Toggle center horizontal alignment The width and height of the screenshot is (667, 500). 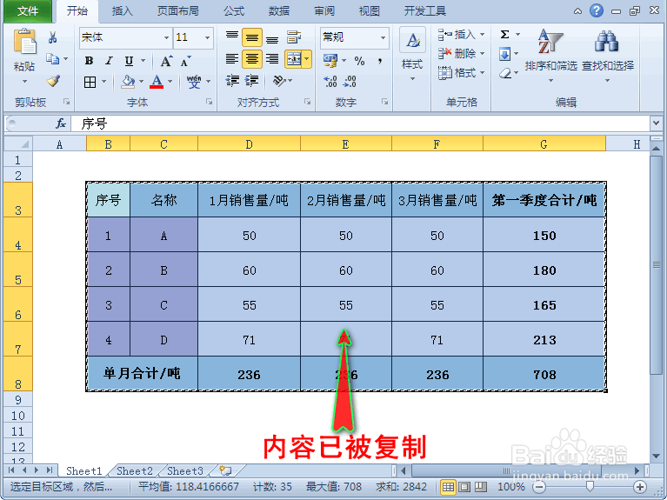[x=252, y=59]
